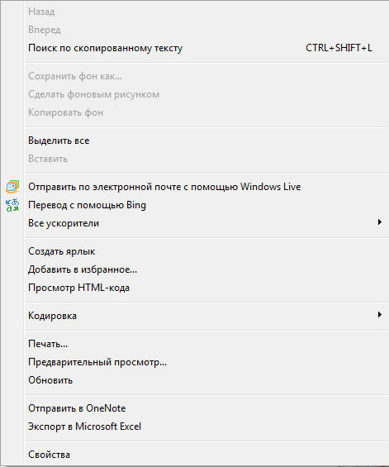Click the Windows Live mail icon
This screenshot has width=389, height=467.
pos(12,187)
